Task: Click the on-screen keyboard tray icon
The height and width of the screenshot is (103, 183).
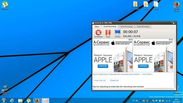Action: (x=137, y=100)
